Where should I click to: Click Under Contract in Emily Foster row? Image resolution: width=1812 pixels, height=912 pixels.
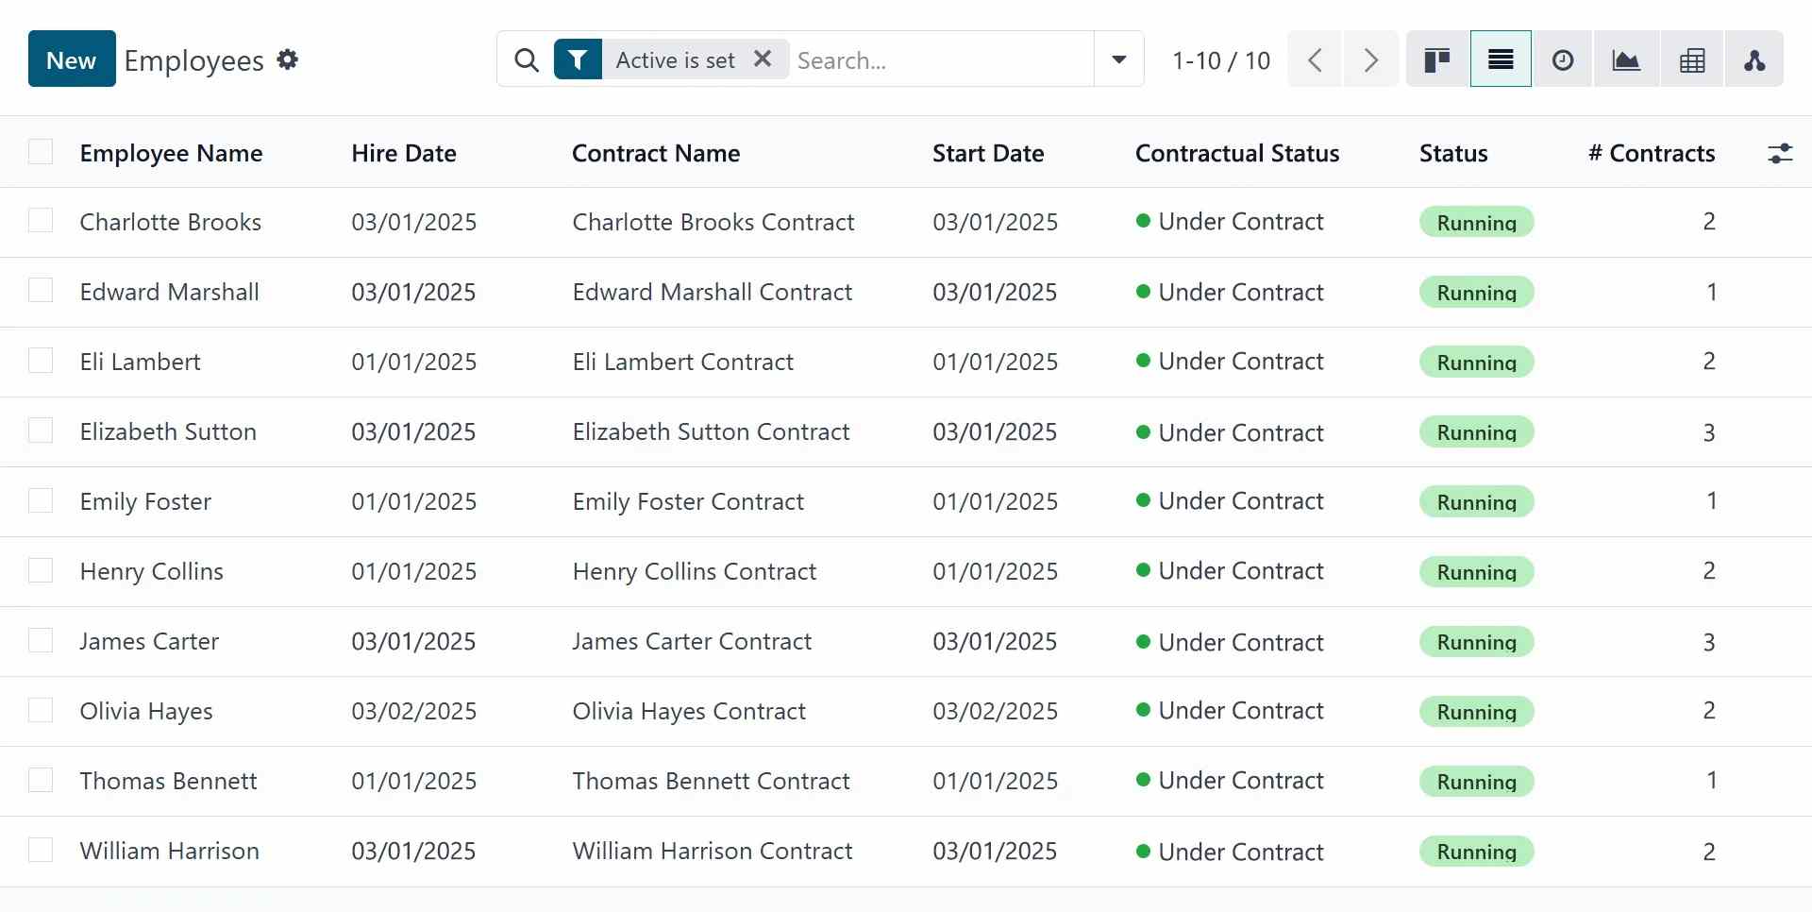click(x=1230, y=500)
